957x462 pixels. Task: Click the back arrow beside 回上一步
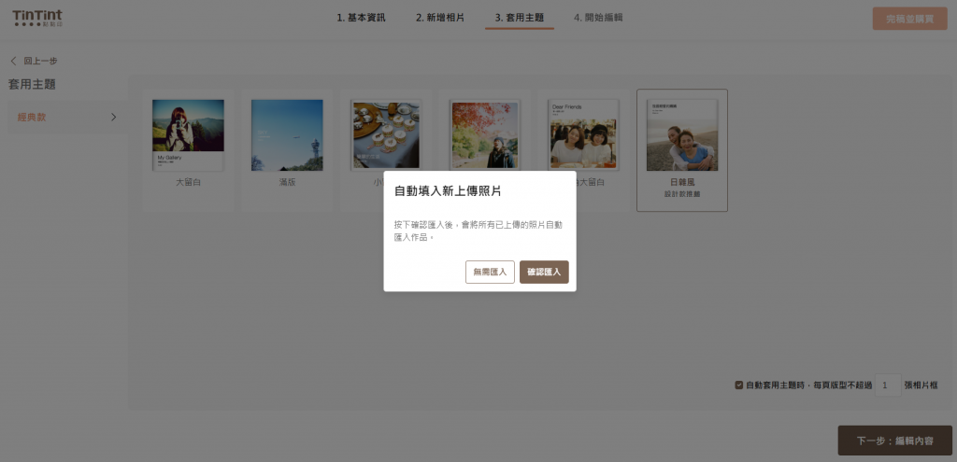(x=14, y=61)
